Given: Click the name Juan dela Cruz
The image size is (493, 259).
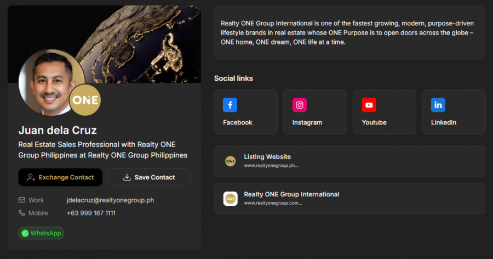Looking at the screenshot, I should tap(58, 130).
